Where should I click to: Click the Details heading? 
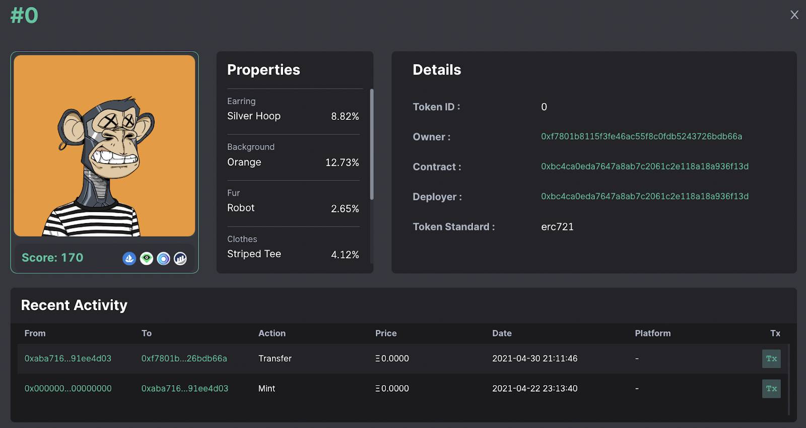[x=437, y=70]
